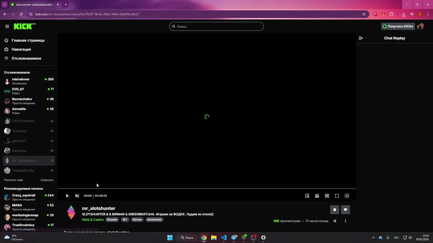The image size is (433, 243).
Task: Open the Chrome three-dot menu
Action: pos(428,14)
